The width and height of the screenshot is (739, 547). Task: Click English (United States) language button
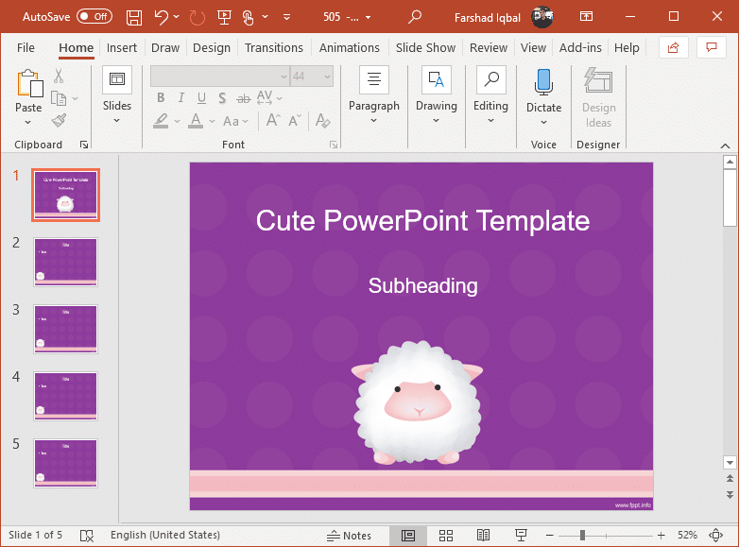165,536
